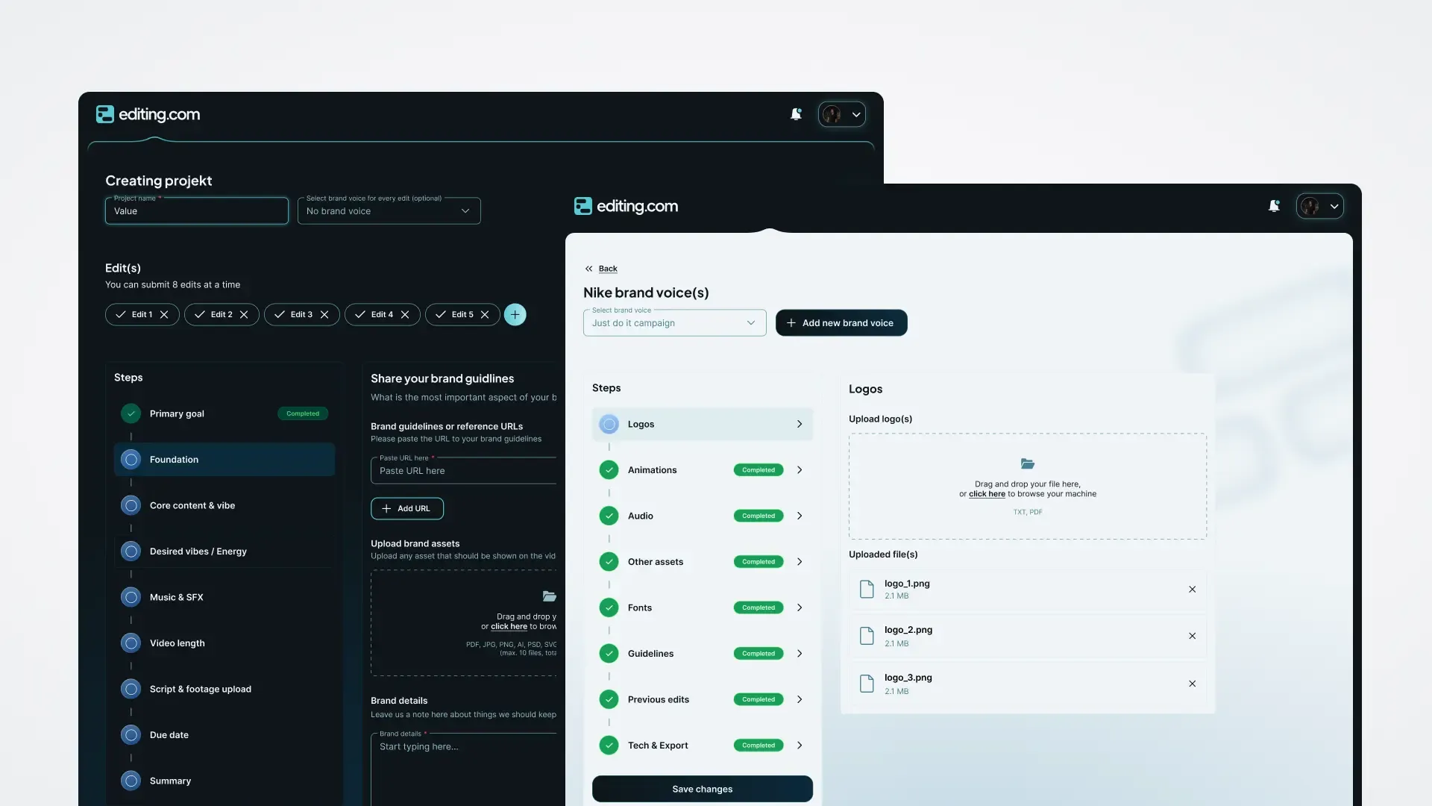Click editing.com logo in the back window
This screenshot has height=806, width=1432.
point(148,114)
